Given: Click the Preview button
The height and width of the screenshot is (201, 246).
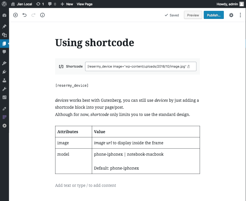Looking at the screenshot, I should point(193,15).
